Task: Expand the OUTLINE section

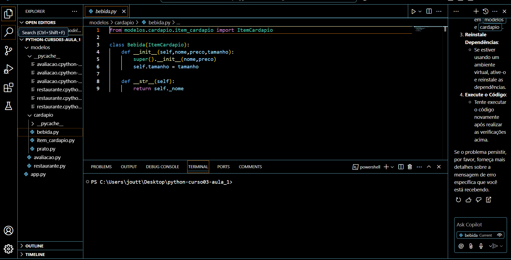Action: click(50, 246)
